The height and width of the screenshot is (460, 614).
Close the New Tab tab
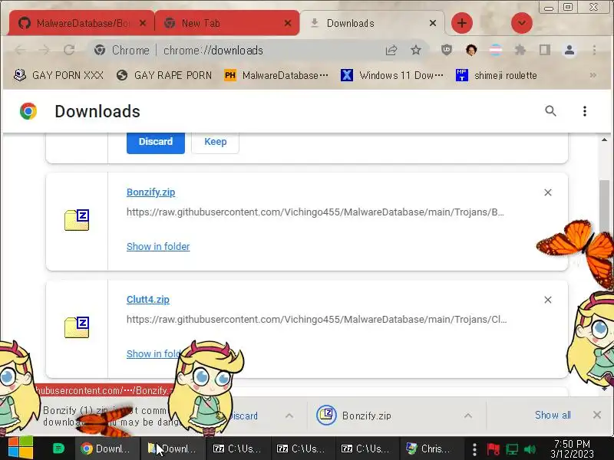coord(288,23)
